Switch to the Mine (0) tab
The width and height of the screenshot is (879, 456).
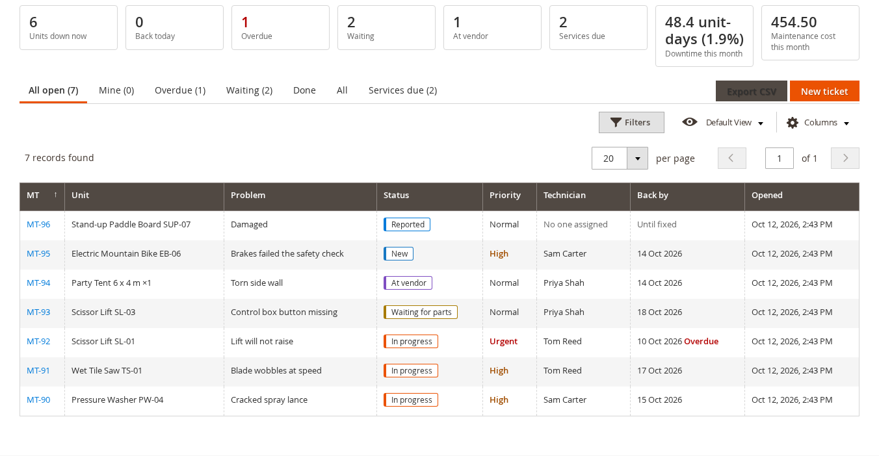(116, 90)
